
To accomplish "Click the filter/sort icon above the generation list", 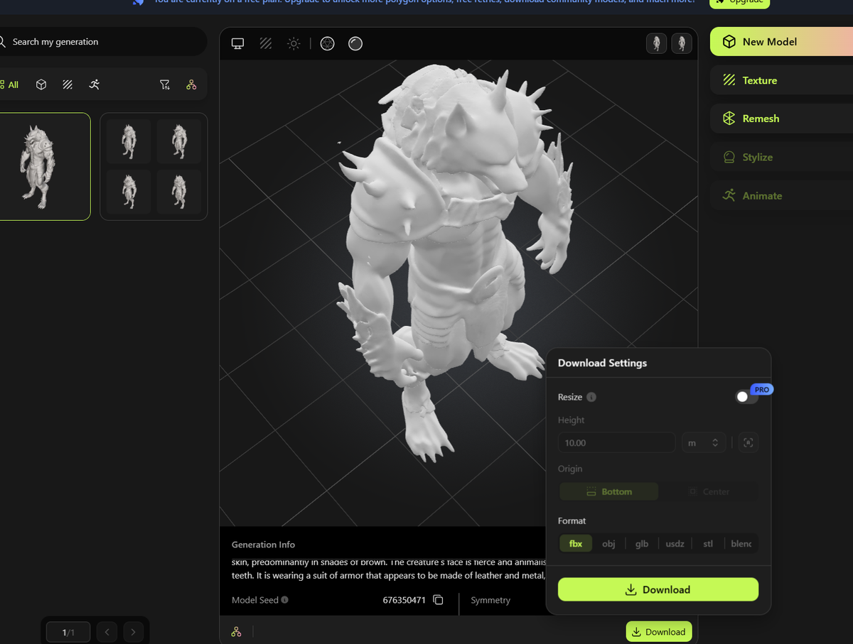I will 164,84.
